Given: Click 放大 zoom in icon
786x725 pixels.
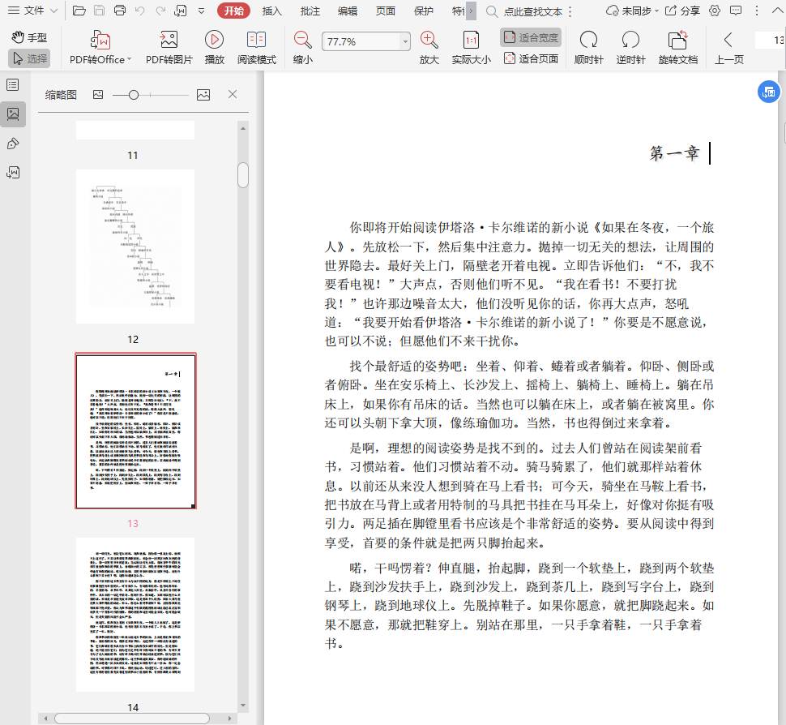Looking at the screenshot, I should point(429,47).
